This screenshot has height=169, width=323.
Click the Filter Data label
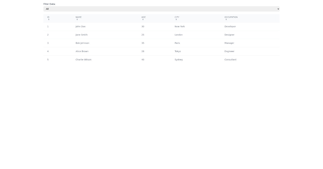point(49,4)
